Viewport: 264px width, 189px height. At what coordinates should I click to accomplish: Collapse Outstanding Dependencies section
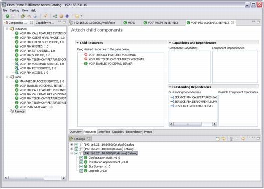coord(170,87)
